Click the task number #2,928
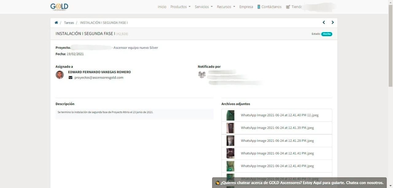393x188 pixels. [122, 34]
